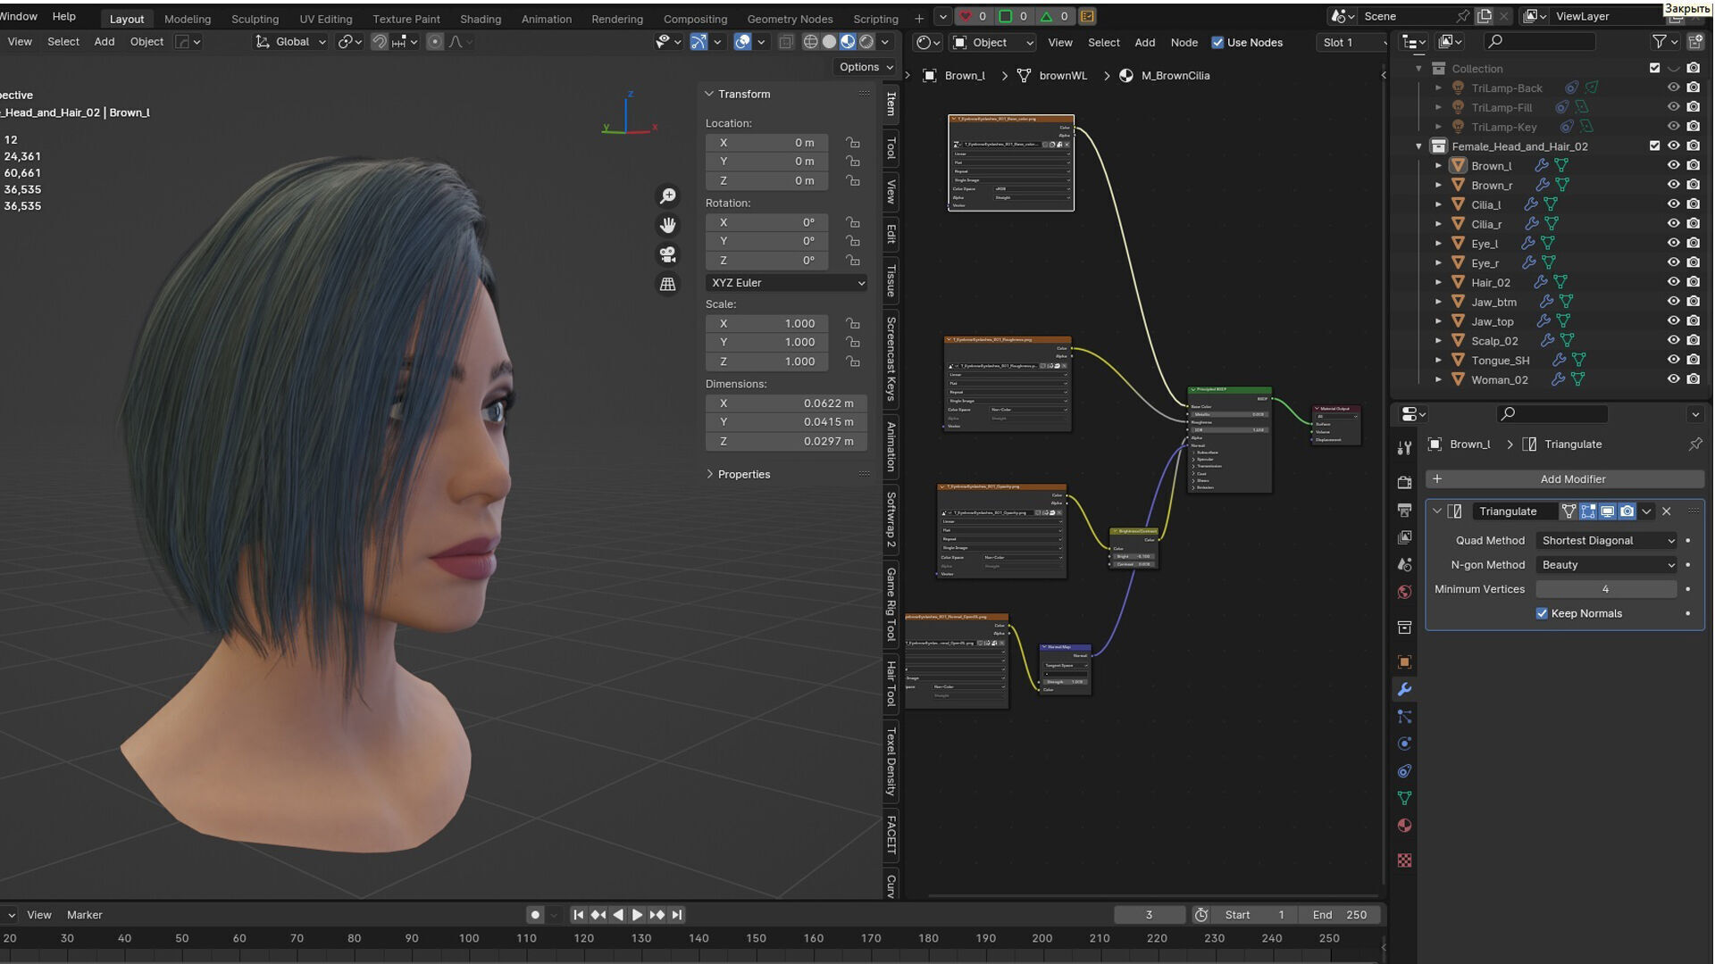
Task: Open the Object Data green triangle tab
Action: click(x=1404, y=798)
